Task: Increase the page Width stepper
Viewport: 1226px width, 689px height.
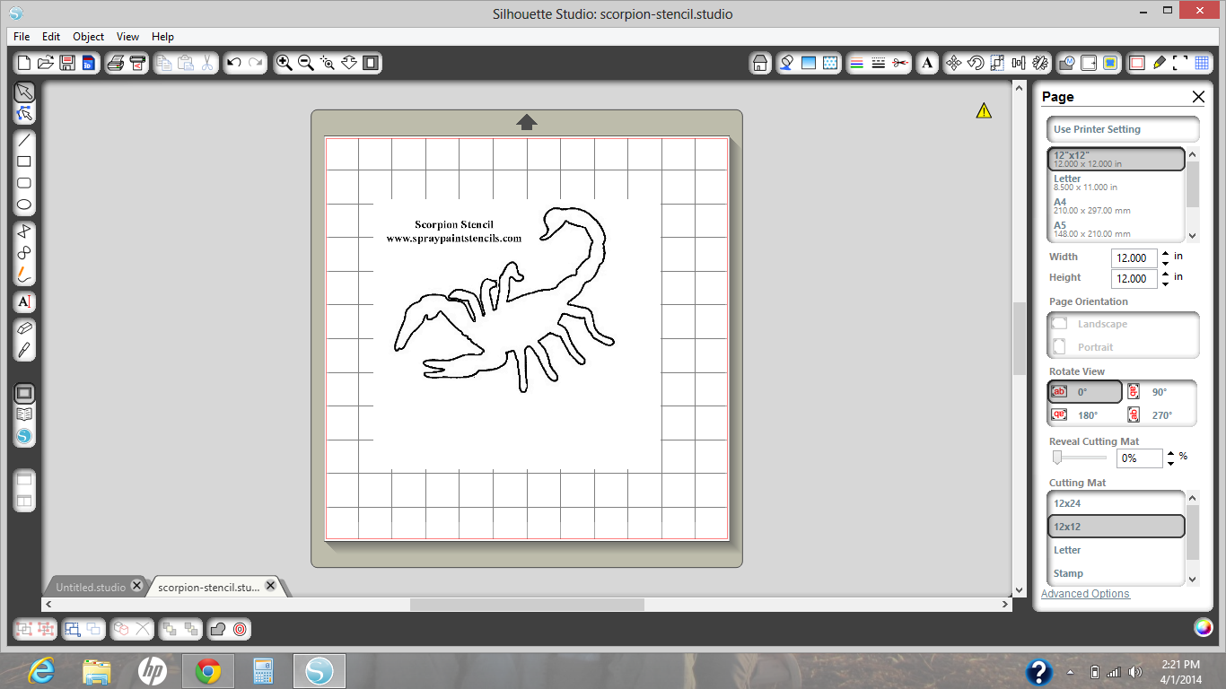Action: click(1165, 253)
